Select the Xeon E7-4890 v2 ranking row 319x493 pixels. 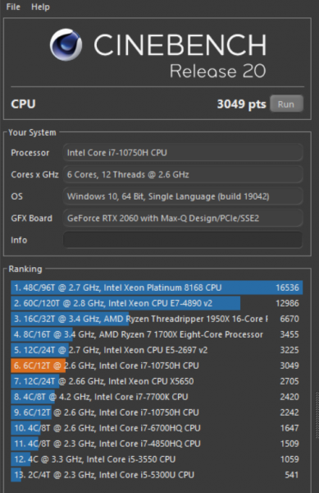tap(157, 303)
